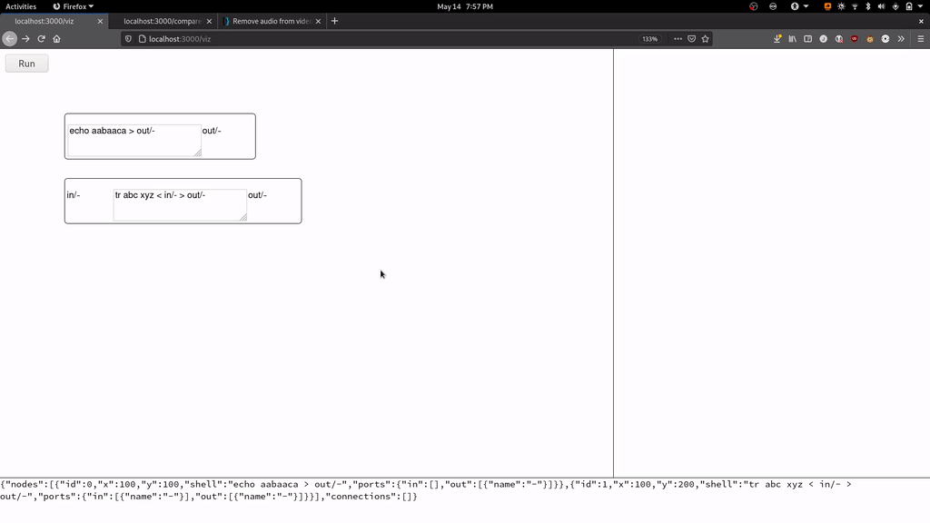This screenshot has width=930, height=523.
Task: Click the tr abc xyz command textarea
Action: 179,204
